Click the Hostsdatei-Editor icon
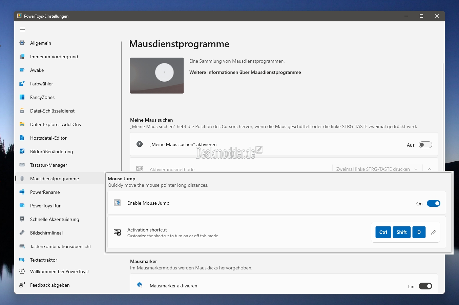This screenshot has height=305, width=459. [x=22, y=138]
